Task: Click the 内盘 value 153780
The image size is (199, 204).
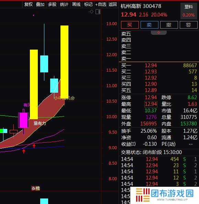Action: [x=189, y=124]
